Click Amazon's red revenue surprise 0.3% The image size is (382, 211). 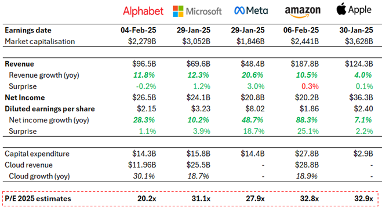click(x=310, y=86)
